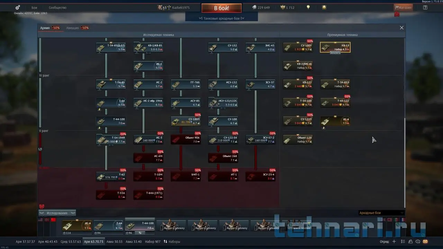
Task: Select the СУ-122-54 vehicle icon
Action: coord(223,140)
